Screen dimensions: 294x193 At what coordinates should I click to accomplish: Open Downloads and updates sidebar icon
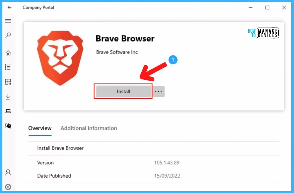(x=8, y=96)
